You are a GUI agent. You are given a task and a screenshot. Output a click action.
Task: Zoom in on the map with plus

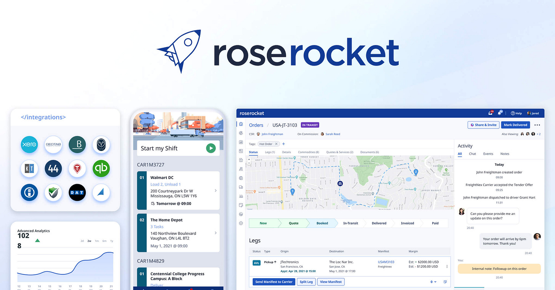click(249, 159)
